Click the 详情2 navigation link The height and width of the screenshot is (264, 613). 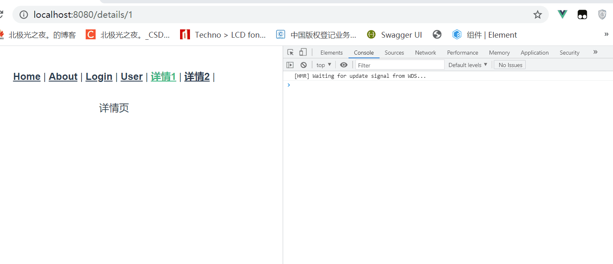[x=197, y=77]
